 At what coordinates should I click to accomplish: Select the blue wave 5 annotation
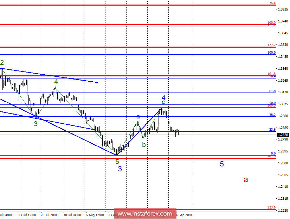tap(222, 164)
